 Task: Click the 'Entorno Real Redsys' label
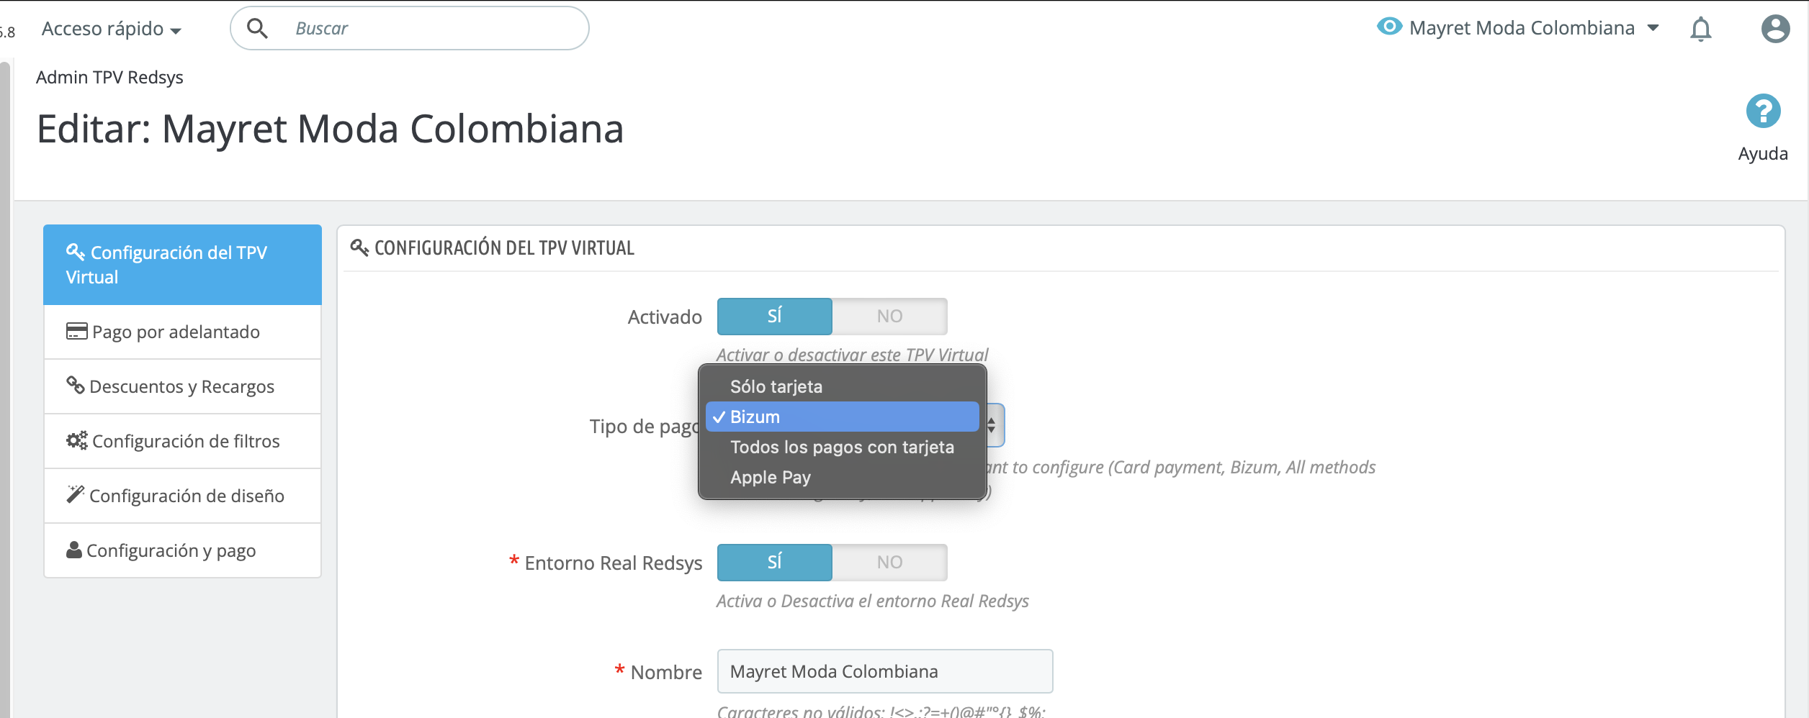(613, 563)
